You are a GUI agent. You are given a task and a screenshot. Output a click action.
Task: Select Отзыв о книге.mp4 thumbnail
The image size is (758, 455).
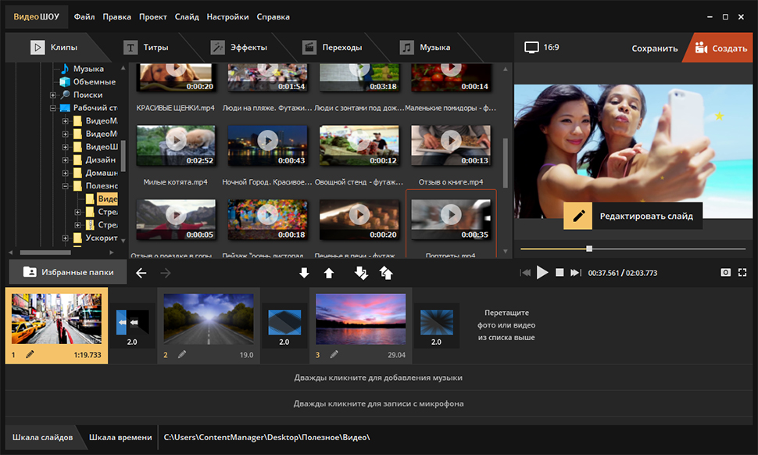coord(451,145)
